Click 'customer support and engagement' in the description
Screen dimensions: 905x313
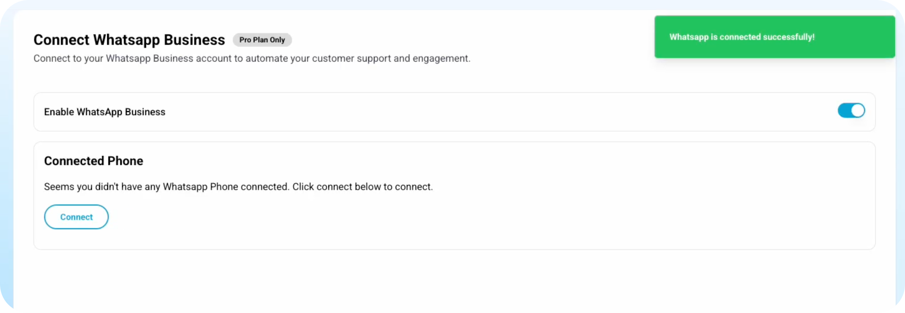coord(391,58)
